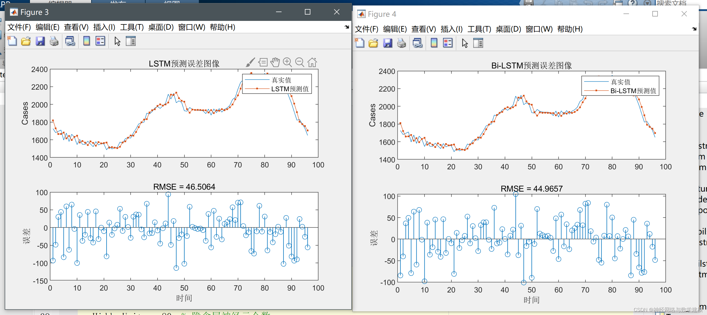Toggle Zoom Out mode on Figure 3
707x315 pixels.
pos(300,62)
